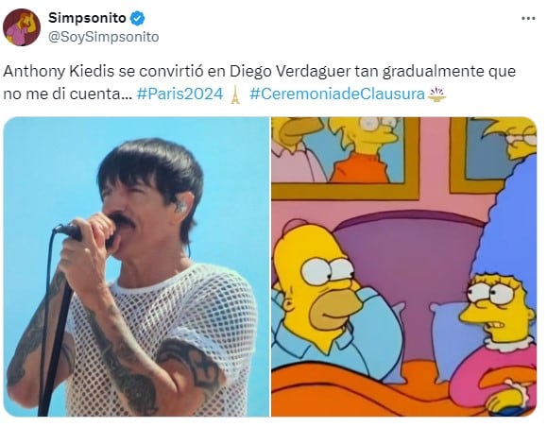This screenshot has height=427, width=547.
Task: Open the #CeremoniadeClausura hashtag
Action: (337, 94)
